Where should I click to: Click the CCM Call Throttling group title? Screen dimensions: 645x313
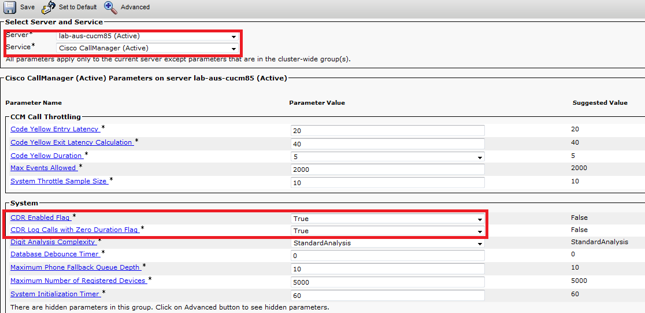[46, 117]
